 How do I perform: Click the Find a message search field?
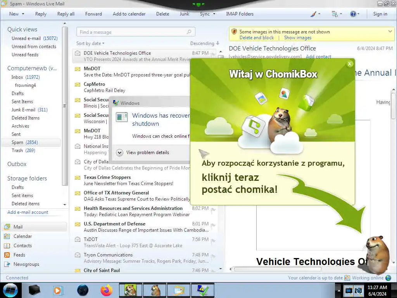pos(136,32)
